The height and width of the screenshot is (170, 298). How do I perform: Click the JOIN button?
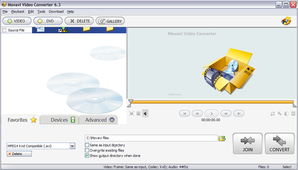click(248, 144)
